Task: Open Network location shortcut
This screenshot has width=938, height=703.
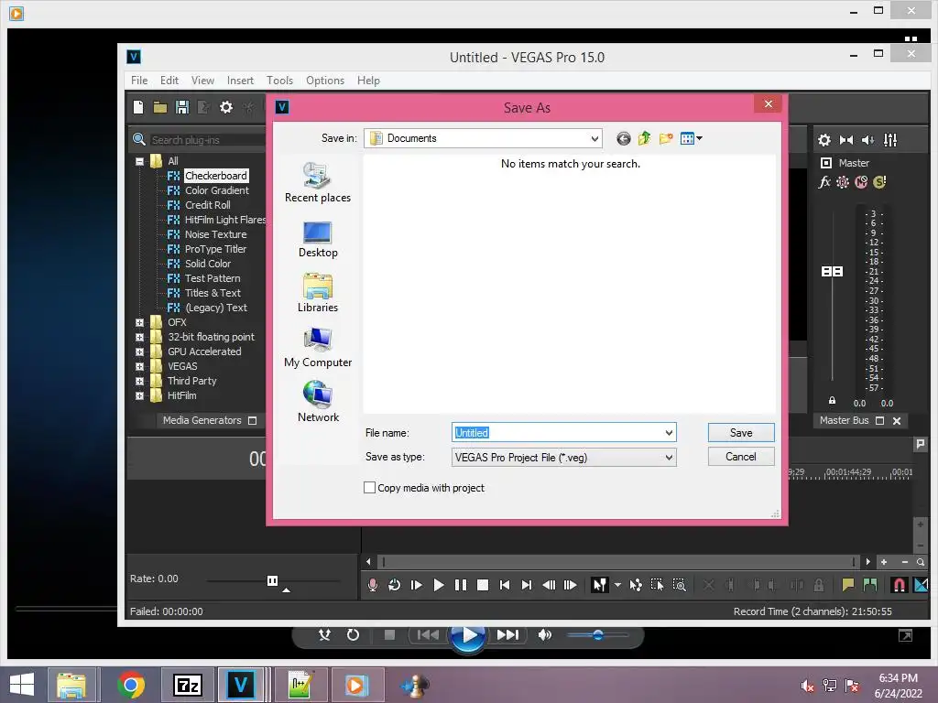Action: click(x=318, y=403)
